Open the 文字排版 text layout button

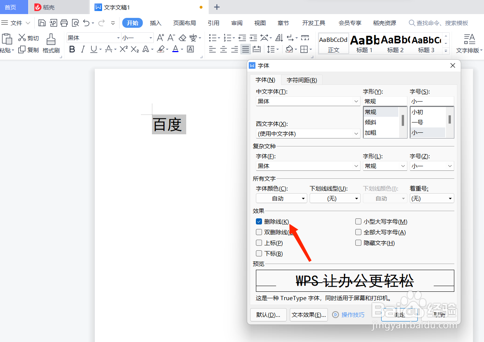[470, 43]
